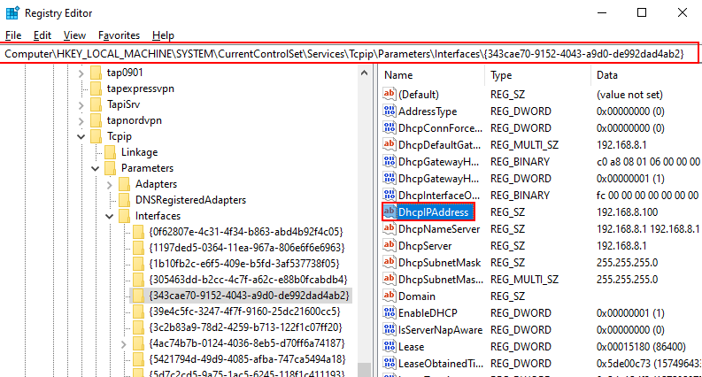Click the AddressType DWORD value icon

tap(389, 112)
